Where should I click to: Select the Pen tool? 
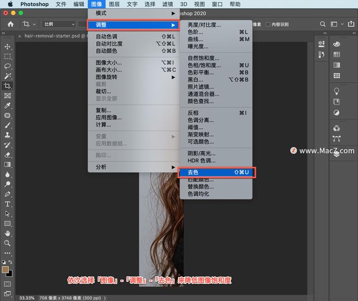coord(7,194)
